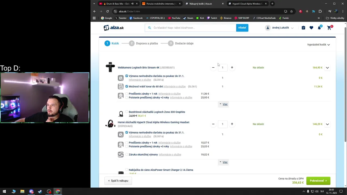347x195 pixels.
Task: Check 'Predĺženie záruky + 1 rok' for 11,36 €
Action: pyautogui.click(x=127, y=94)
